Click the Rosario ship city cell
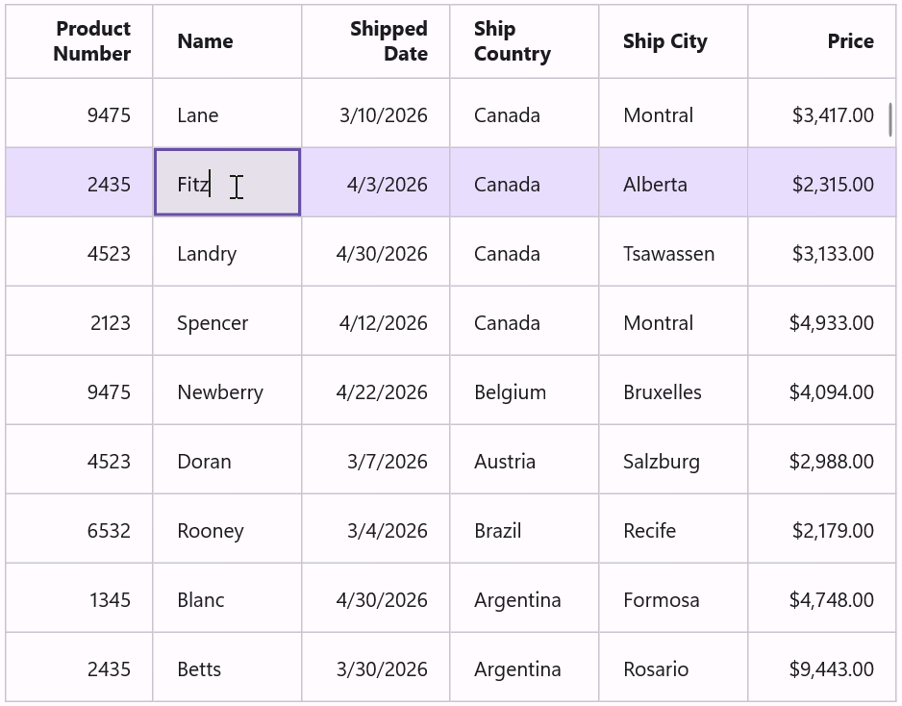Image resolution: width=902 pixels, height=706 pixels. tap(673, 668)
